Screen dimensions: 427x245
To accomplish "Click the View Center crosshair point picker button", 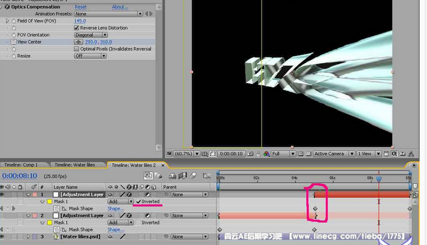I will [79, 42].
